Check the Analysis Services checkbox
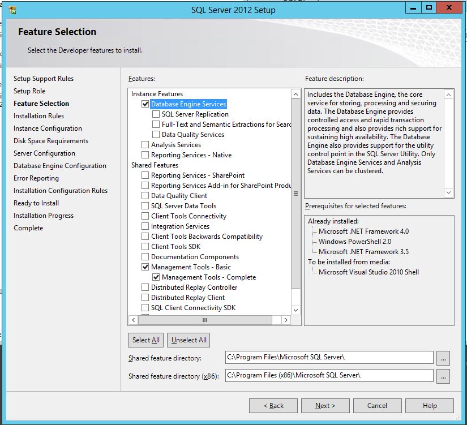 (x=145, y=145)
